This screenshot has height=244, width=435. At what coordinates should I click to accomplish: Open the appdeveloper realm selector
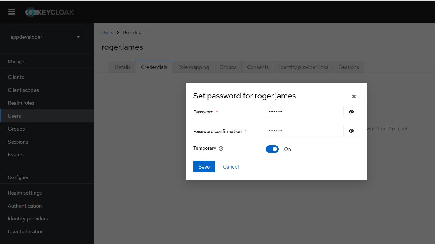(47, 37)
